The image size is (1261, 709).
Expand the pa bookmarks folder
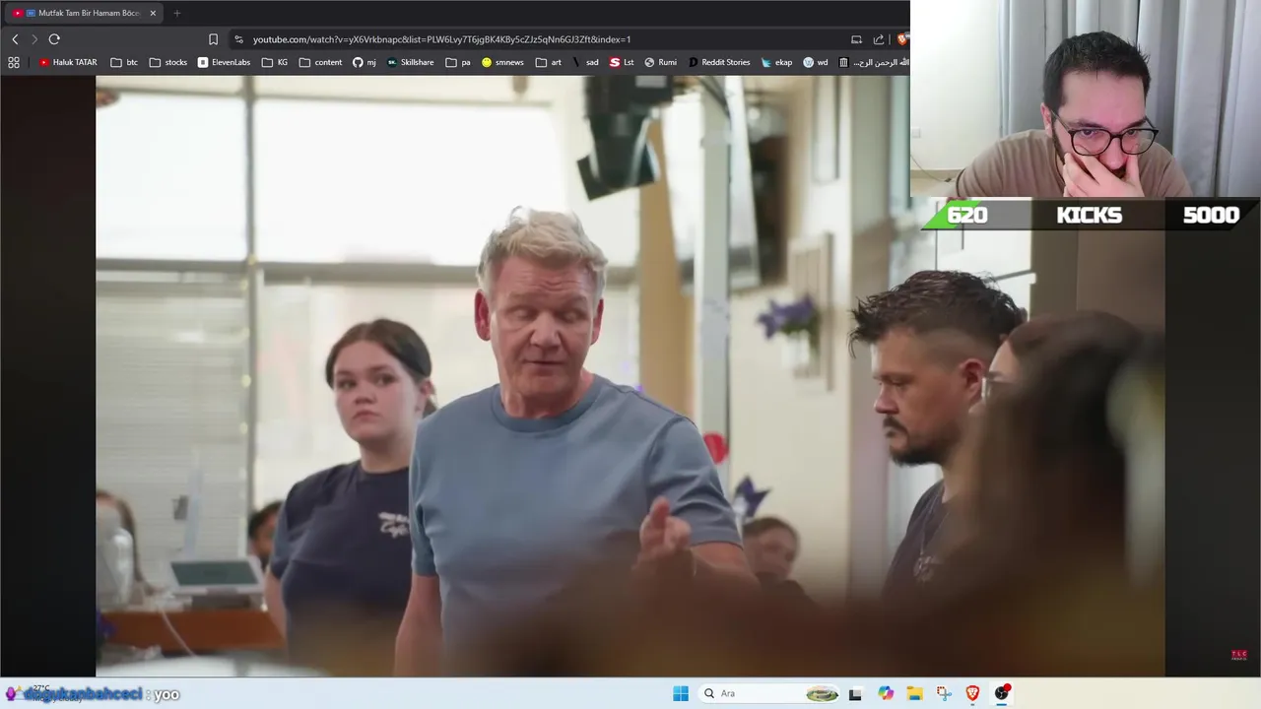click(458, 62)
